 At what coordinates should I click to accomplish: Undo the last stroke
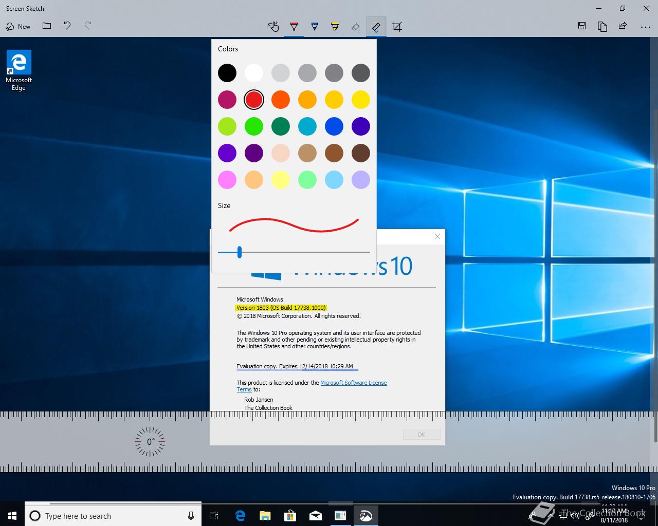tap(67, 26)
